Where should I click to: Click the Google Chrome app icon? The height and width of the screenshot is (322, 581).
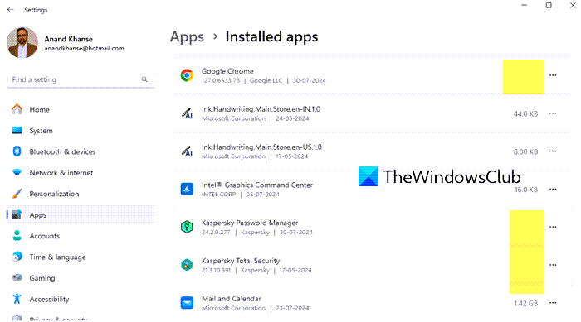click(x=187, y=75)
